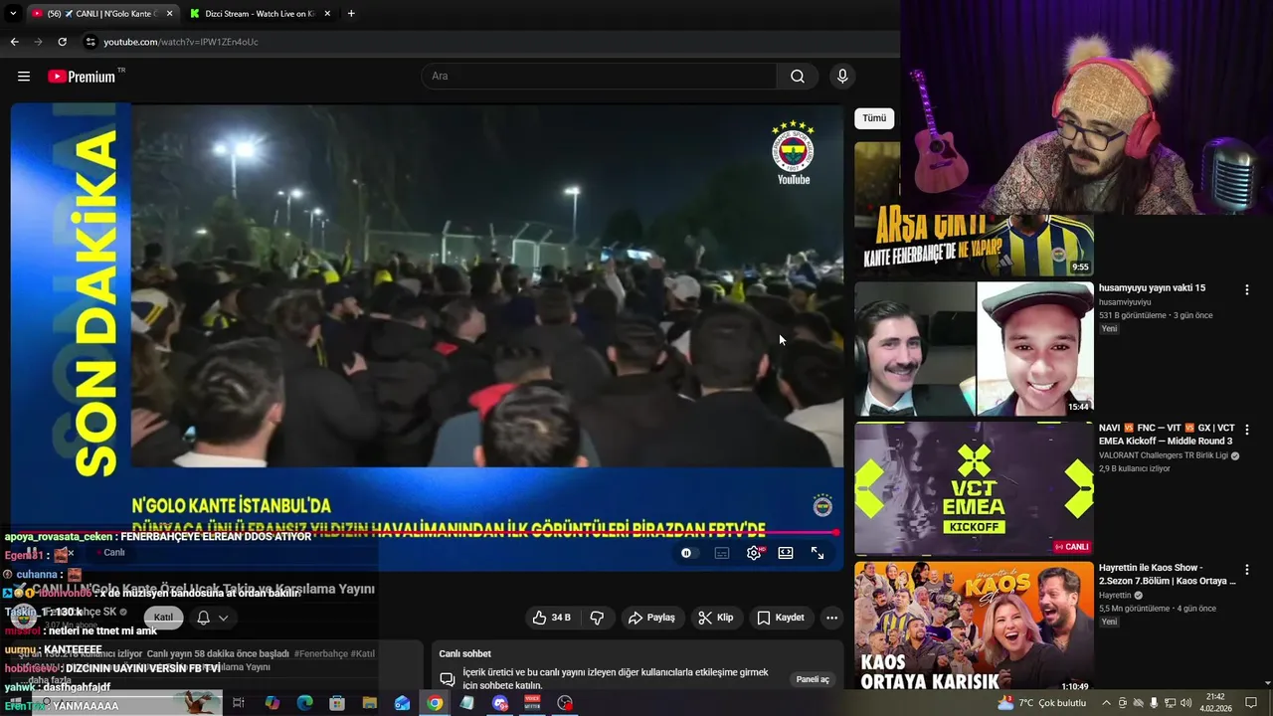
Task: Open Copilot app on taskbar
Action: [272, 703]
